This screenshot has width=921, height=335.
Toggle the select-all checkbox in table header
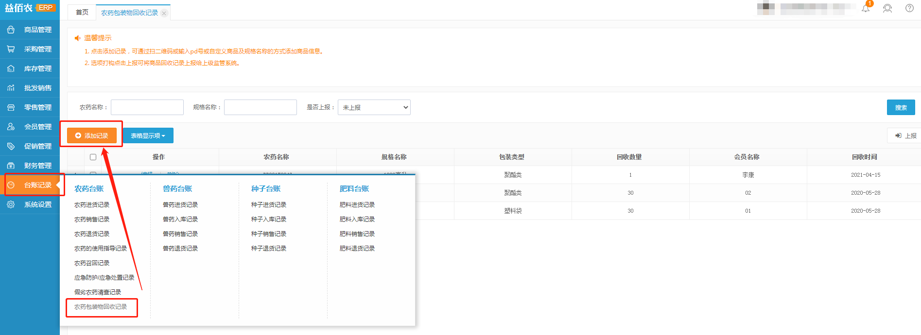click(93, 157)
